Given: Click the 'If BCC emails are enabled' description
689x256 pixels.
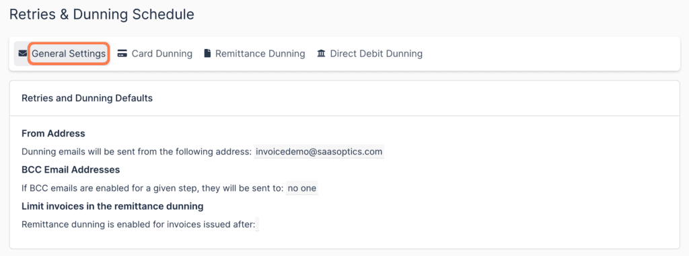Looking at the screenshot, I should coord(153,188).
